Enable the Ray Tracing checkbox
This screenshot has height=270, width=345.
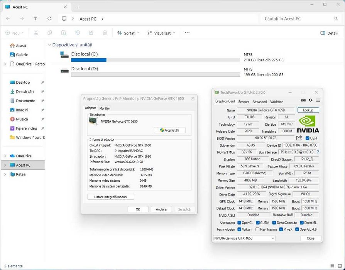coord(257,229)
